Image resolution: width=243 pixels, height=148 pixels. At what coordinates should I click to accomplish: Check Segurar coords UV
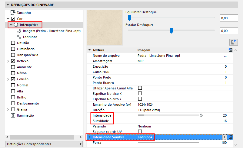(140, 131)
